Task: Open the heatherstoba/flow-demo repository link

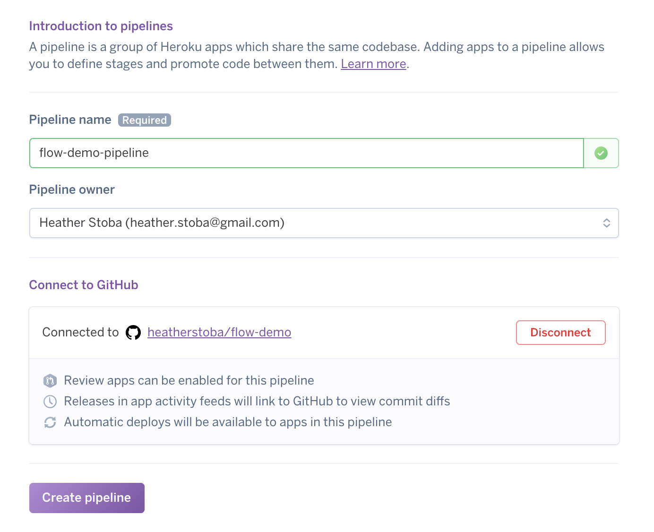Action: [219, 333]
